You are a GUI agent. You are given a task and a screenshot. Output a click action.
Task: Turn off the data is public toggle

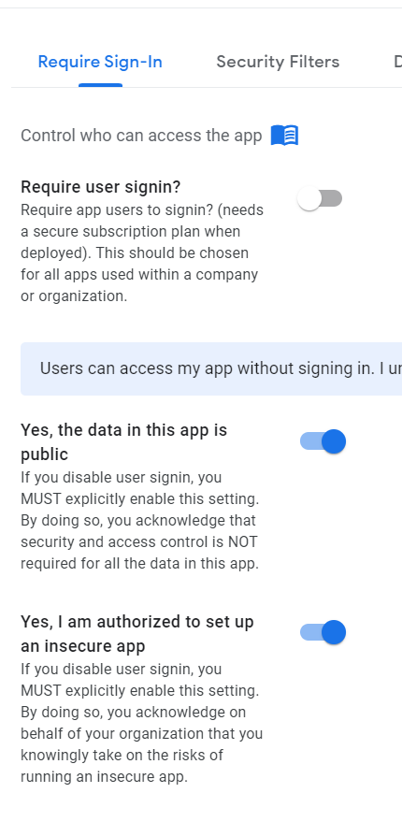[x=323, y=441]
